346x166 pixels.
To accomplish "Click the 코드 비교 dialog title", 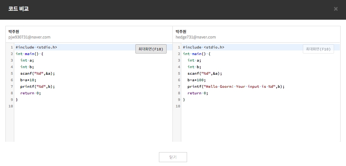I will click(x=19, y=9).
